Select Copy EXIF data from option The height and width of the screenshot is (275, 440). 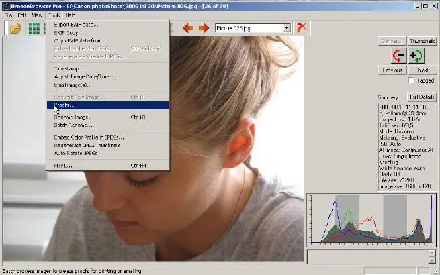107,41
